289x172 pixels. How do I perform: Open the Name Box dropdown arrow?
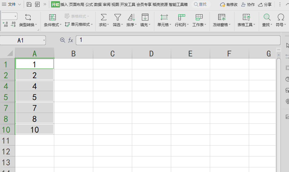[44, 40]
